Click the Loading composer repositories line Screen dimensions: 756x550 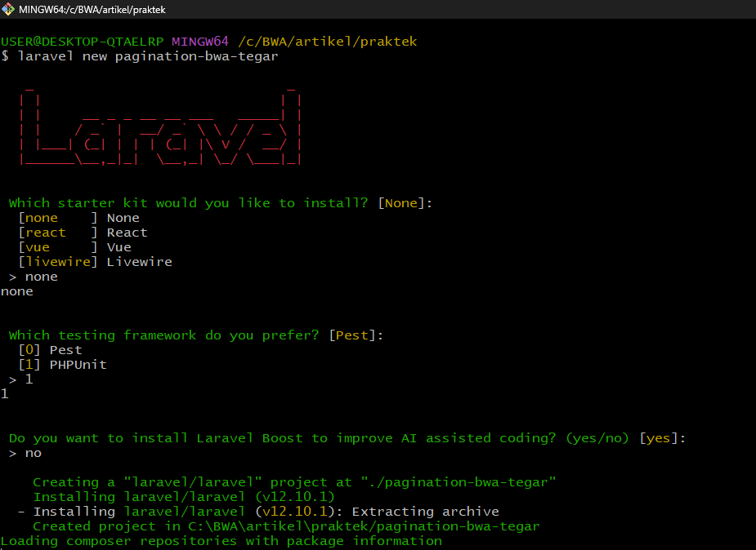tap(221, 541)
